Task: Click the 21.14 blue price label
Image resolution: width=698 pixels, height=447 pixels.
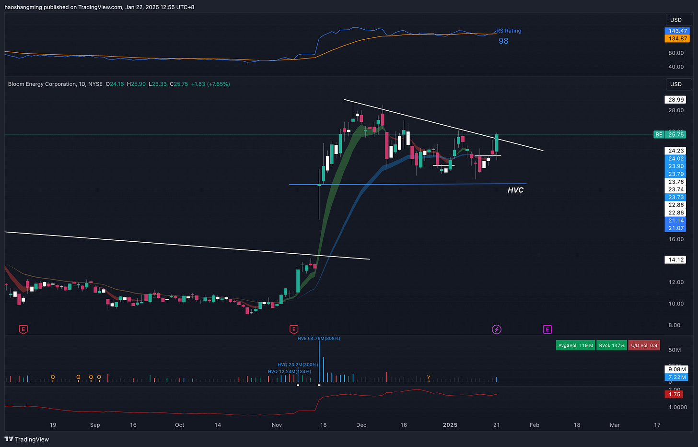Action: click(x=676, y=221)
